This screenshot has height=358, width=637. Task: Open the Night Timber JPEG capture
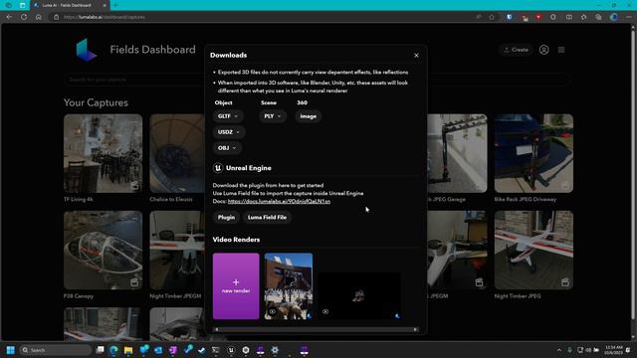(533, 250)
